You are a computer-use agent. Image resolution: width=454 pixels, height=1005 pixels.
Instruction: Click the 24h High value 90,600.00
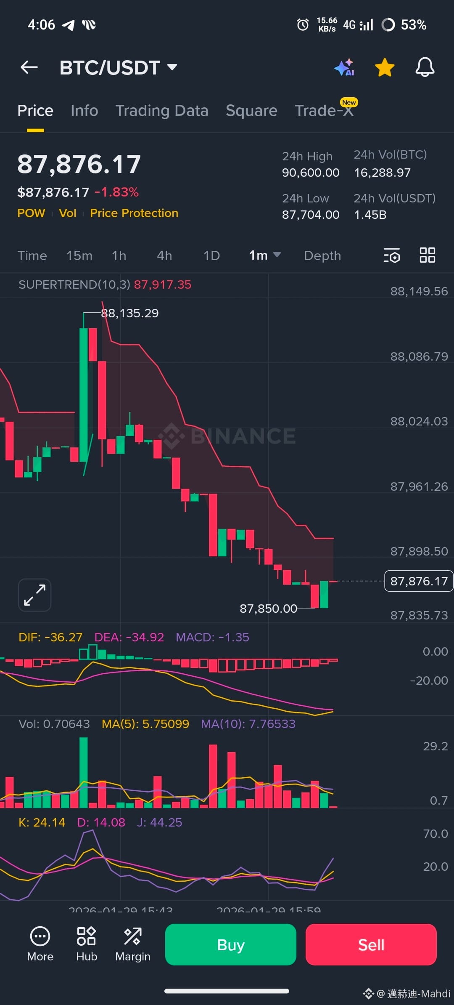(311, 173)
